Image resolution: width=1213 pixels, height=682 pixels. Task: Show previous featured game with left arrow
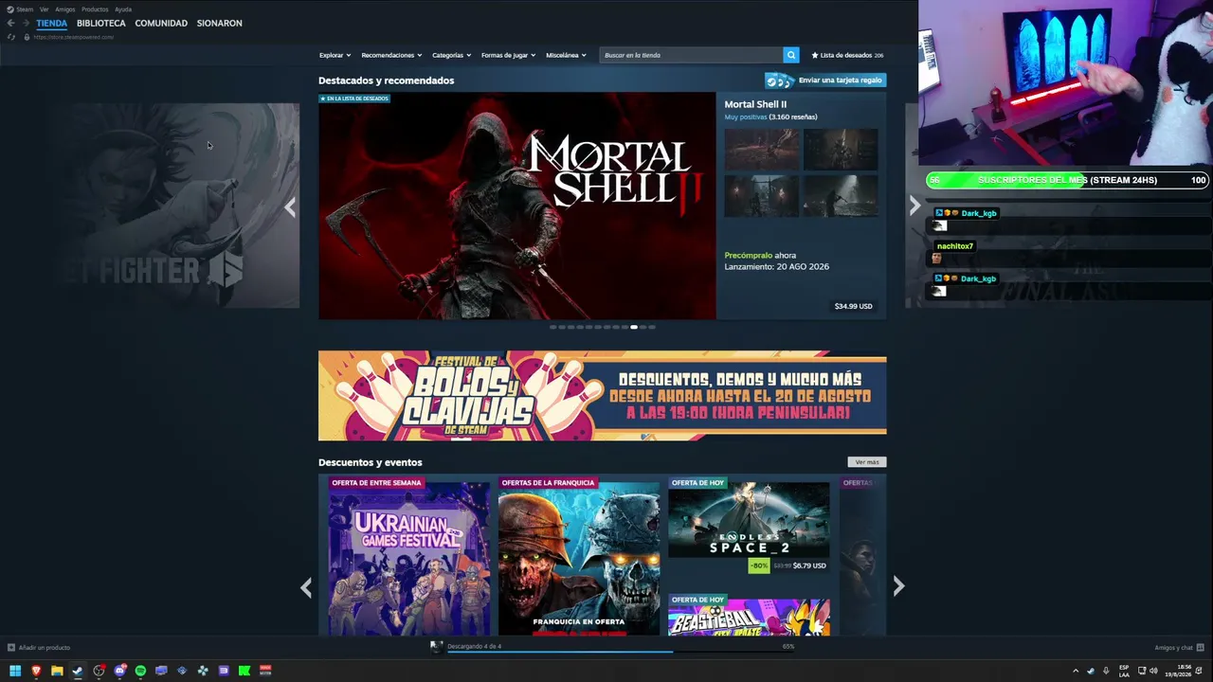click(290, 206)
